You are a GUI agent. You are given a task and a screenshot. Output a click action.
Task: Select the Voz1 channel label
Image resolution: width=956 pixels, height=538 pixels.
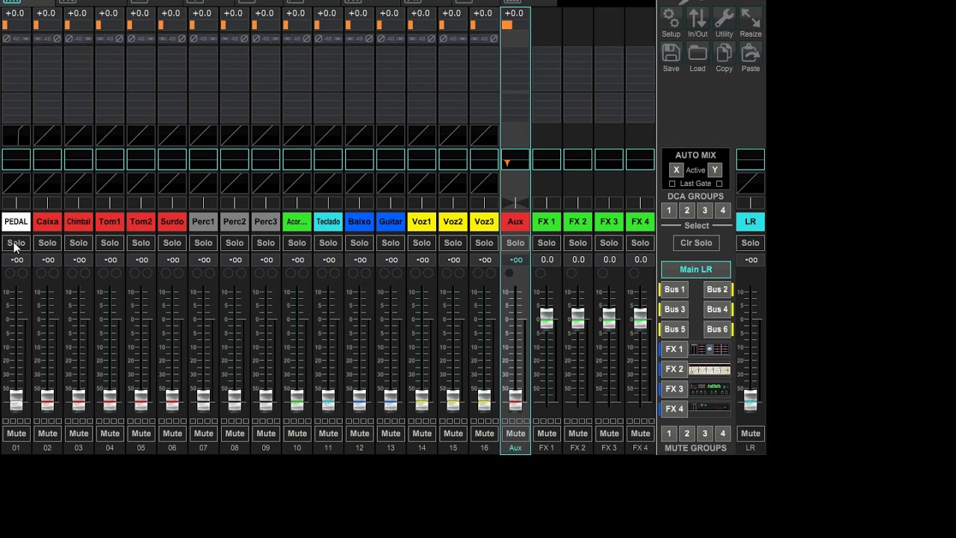[x=422, y=222]
